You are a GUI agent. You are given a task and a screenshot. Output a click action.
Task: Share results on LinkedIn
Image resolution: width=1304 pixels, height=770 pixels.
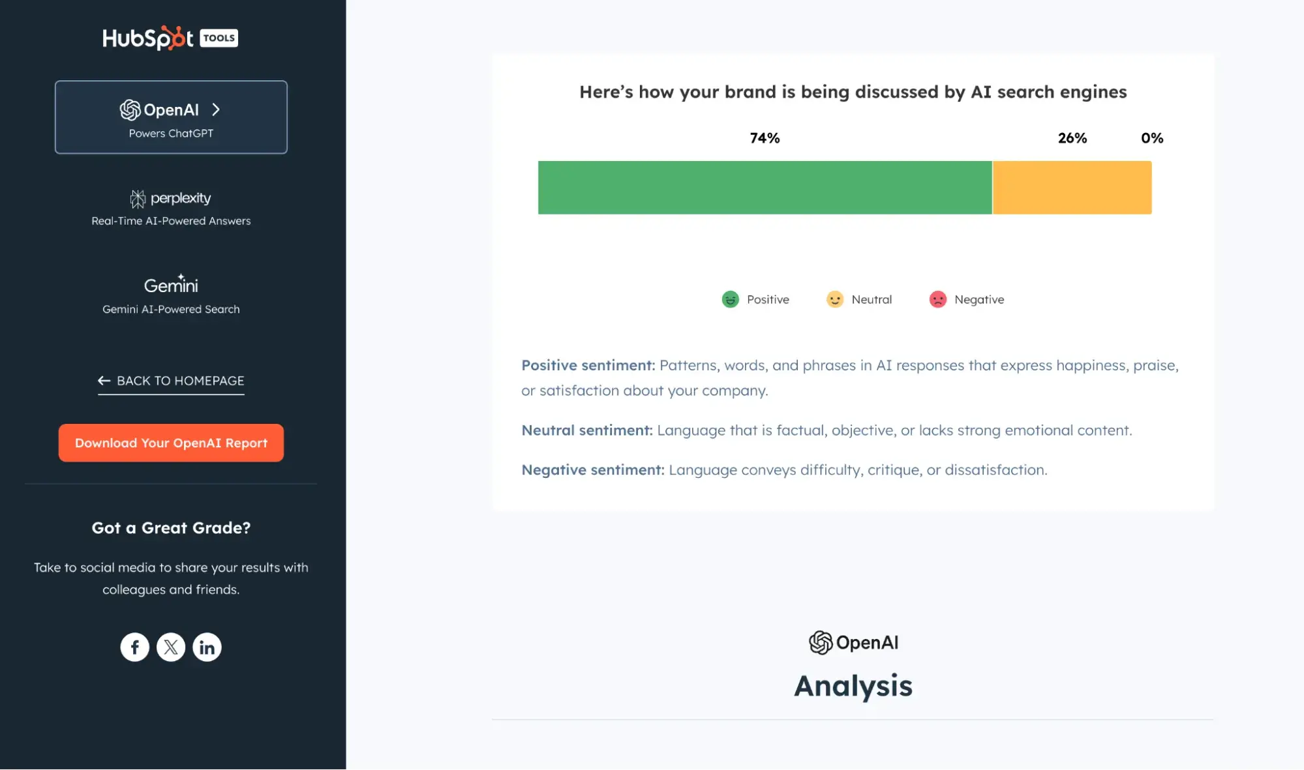pos(207,647)
